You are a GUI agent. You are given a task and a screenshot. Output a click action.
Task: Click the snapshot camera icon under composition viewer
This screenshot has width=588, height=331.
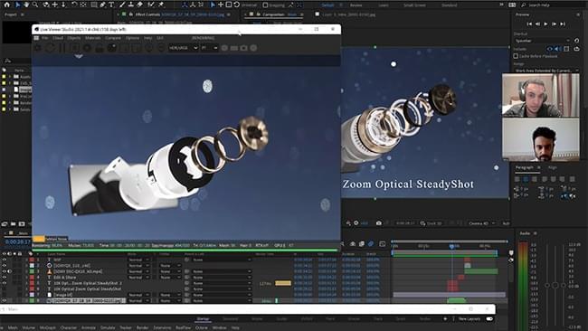tap(379, 223)
